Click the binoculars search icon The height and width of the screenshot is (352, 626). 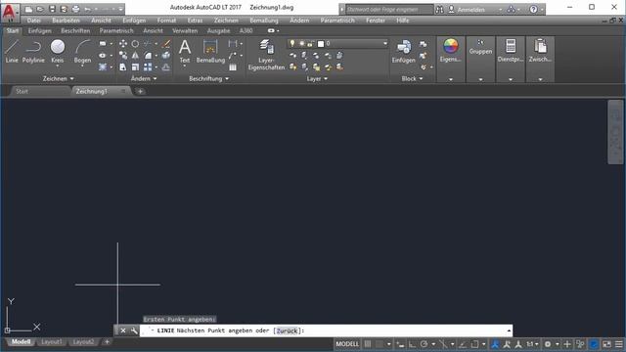tap(439, 9)
